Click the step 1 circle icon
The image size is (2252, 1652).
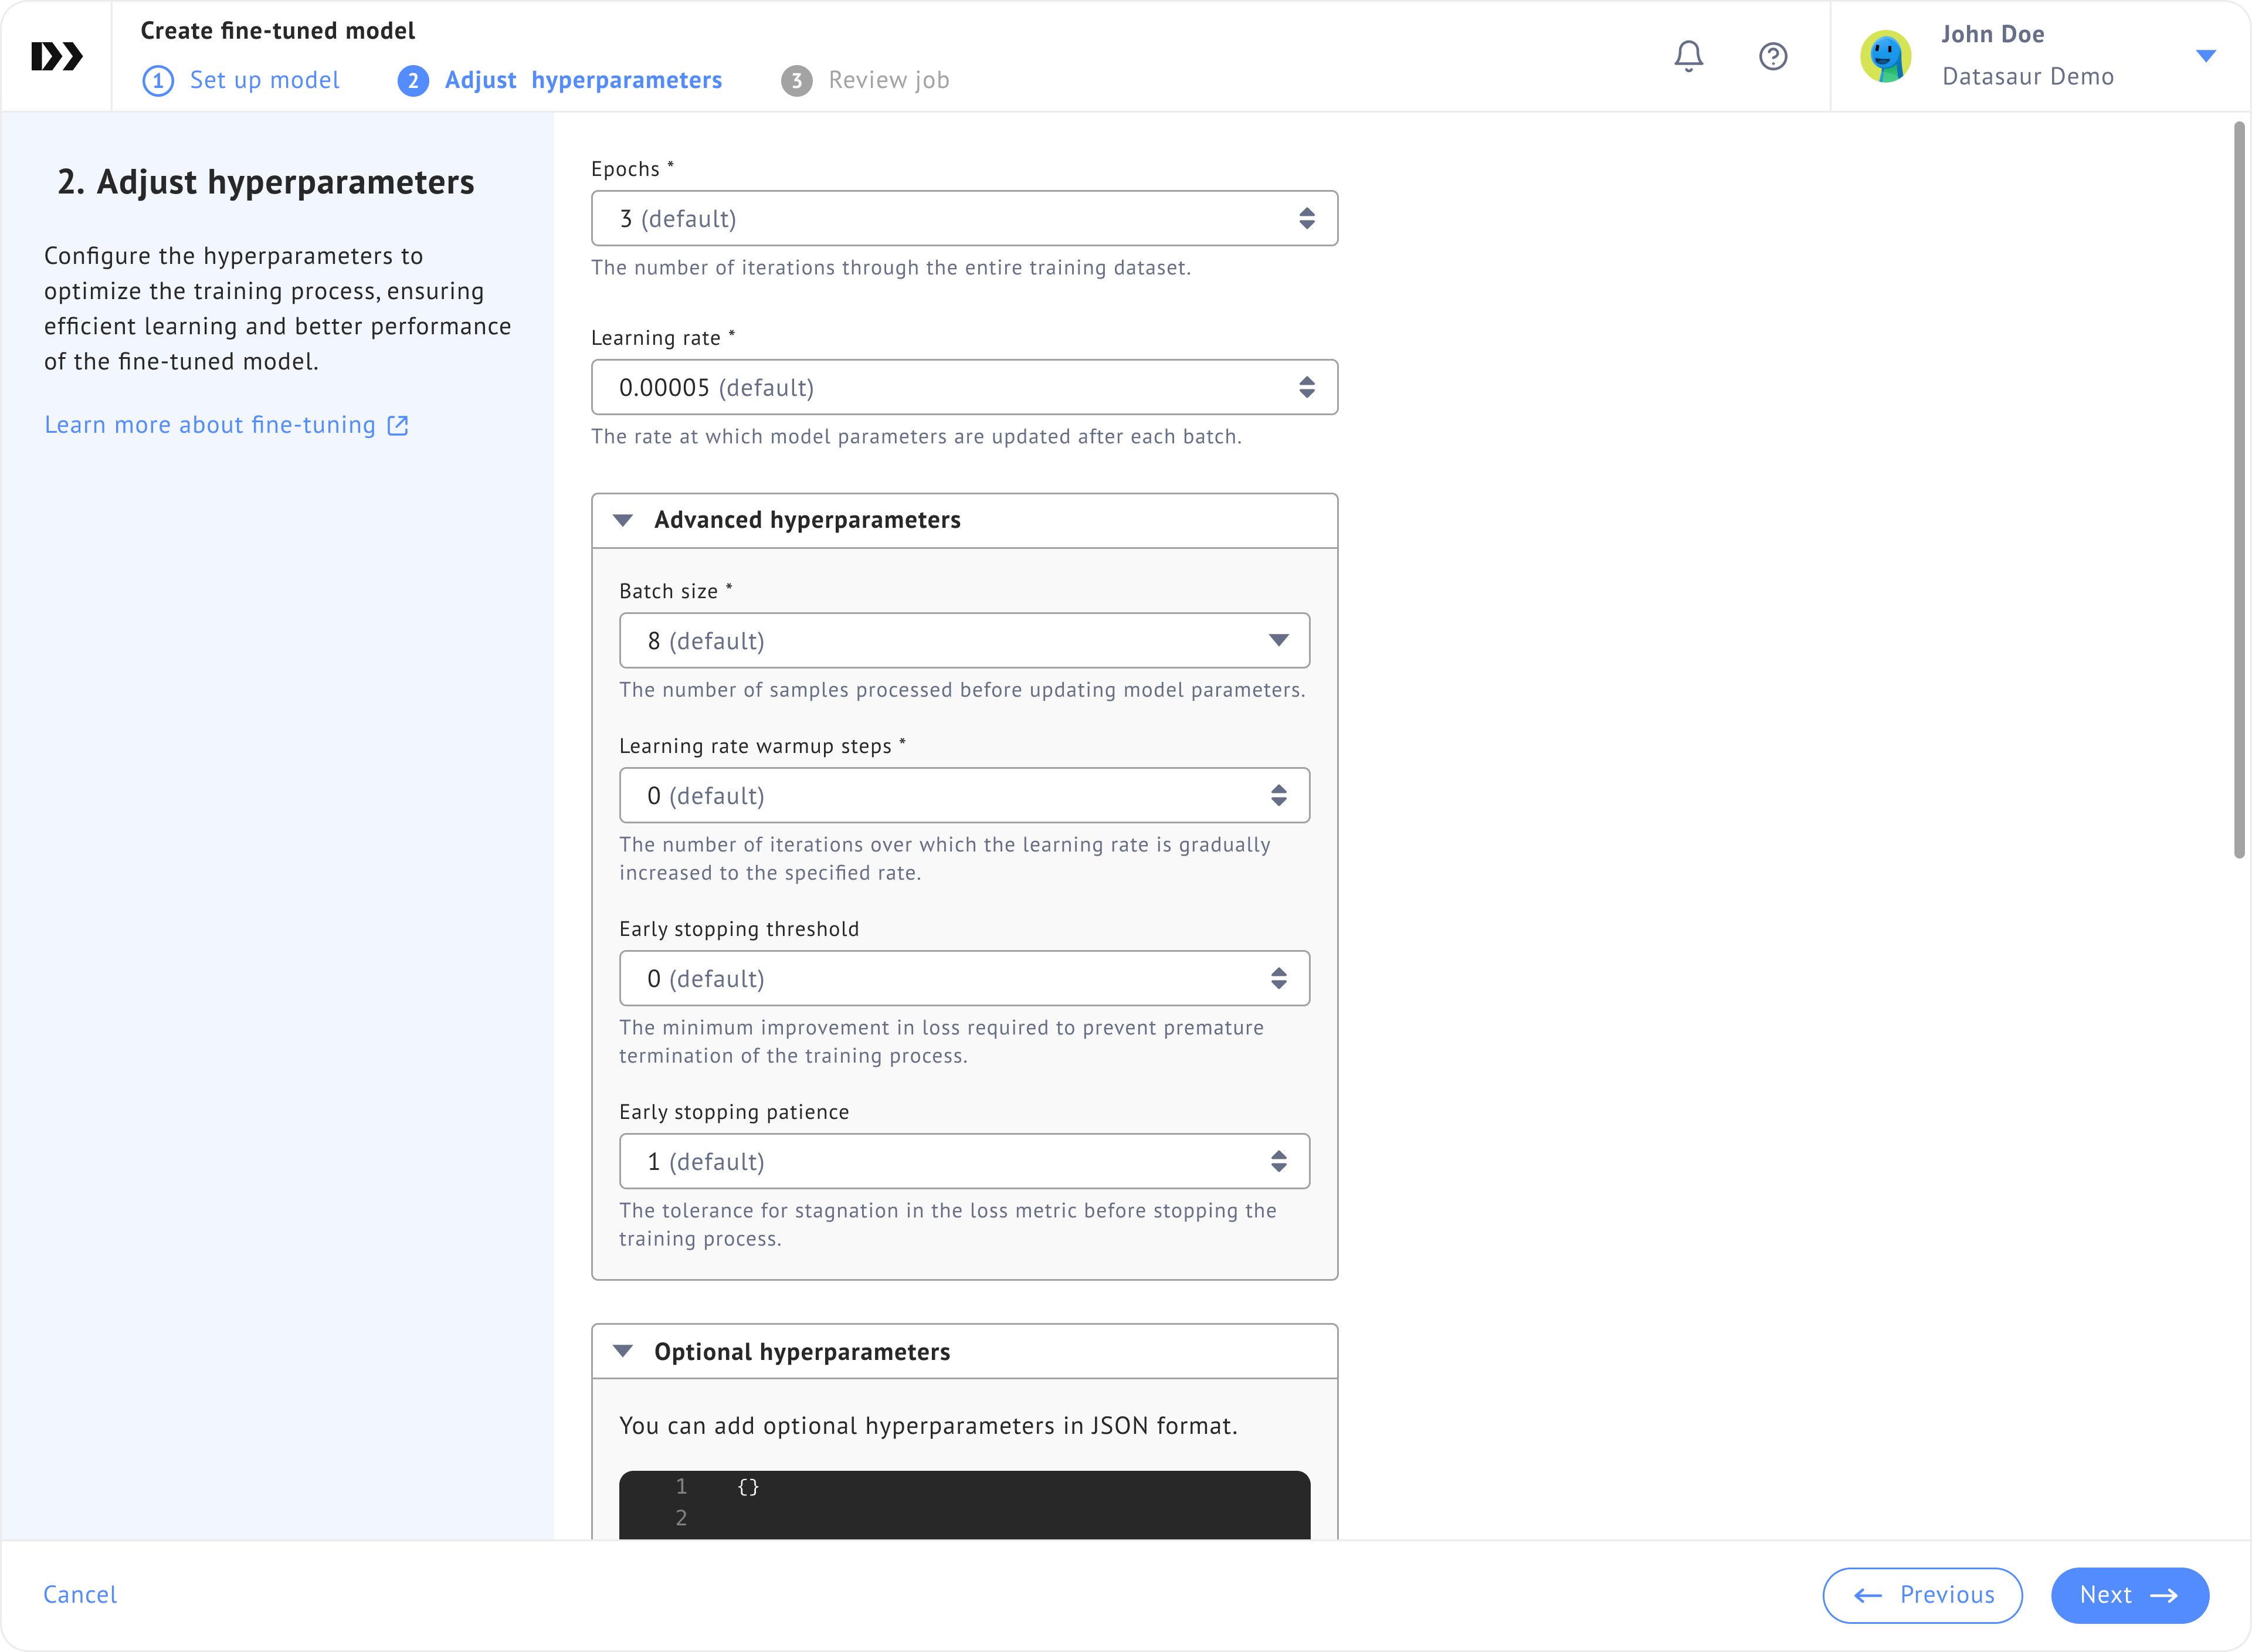pyautogui.click(x=158, y=80)
